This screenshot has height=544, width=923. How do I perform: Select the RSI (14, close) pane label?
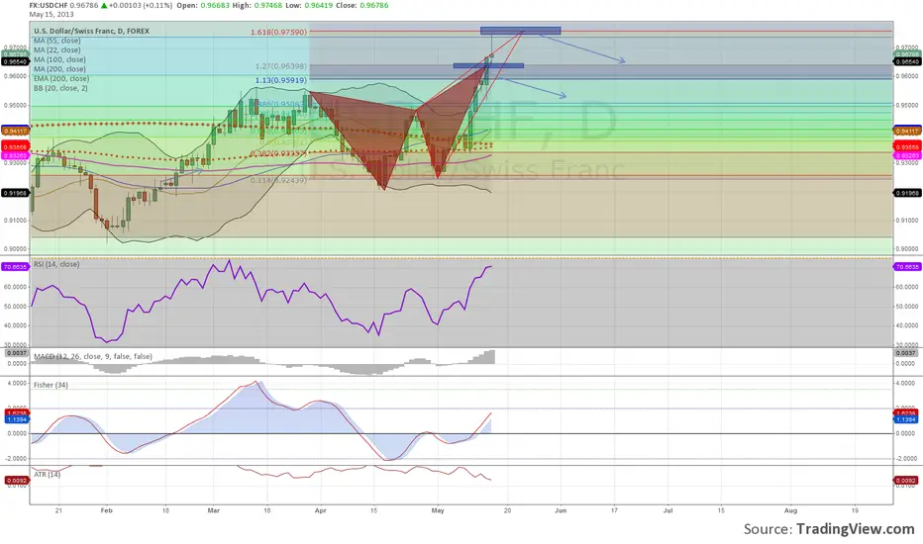56,264
